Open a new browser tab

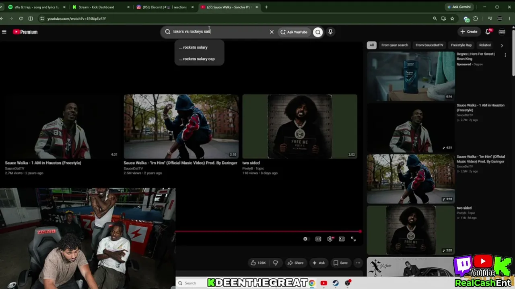(266, 7)
